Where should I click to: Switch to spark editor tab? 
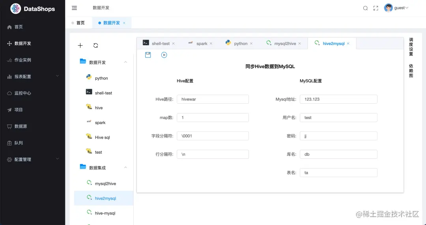tap(202, 43)
